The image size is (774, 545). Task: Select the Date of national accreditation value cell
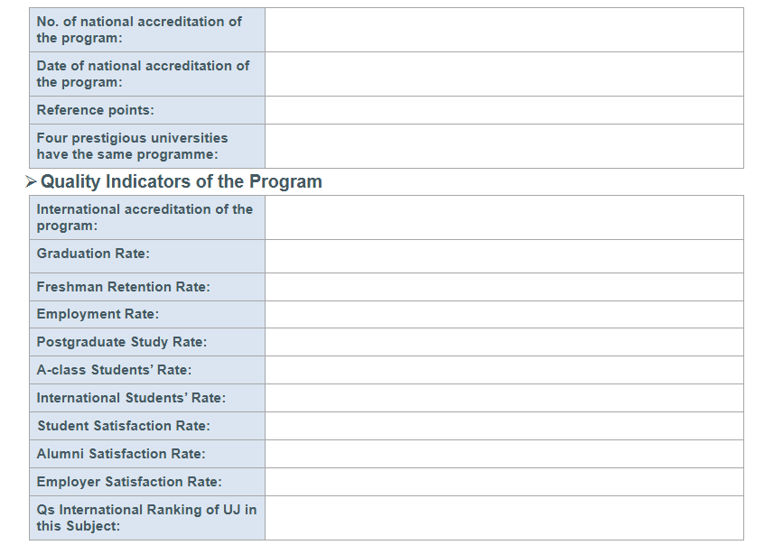(x=504, y=74)
